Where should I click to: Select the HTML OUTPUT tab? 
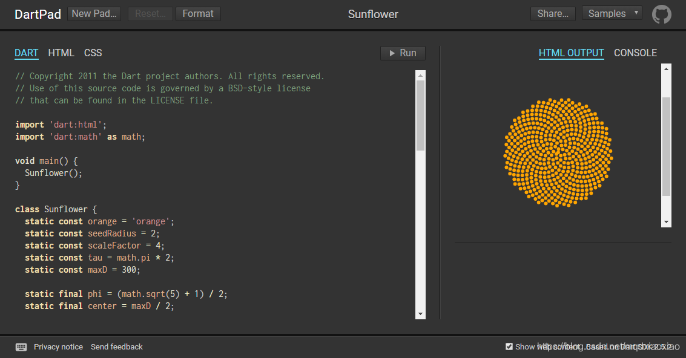[x=572, y=53]
